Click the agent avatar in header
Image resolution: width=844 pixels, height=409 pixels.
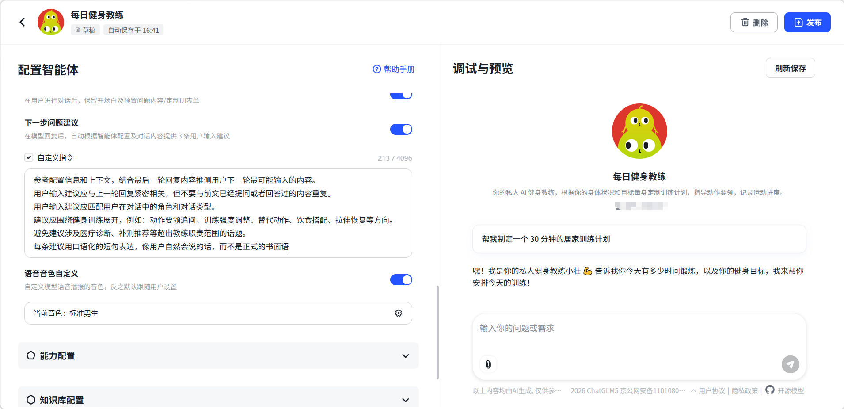[x=51, y=22]
